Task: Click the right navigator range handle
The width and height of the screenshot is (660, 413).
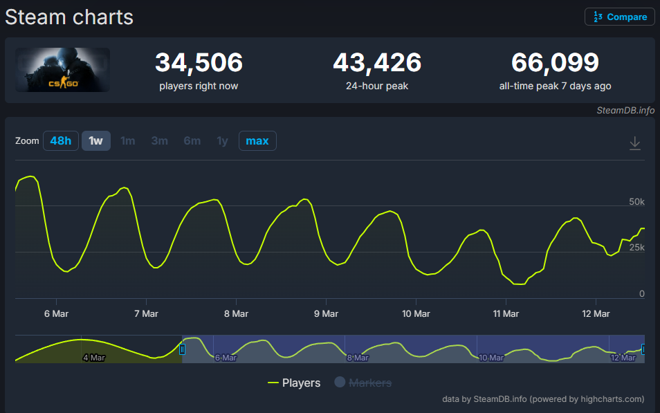Action: [643, 349]
